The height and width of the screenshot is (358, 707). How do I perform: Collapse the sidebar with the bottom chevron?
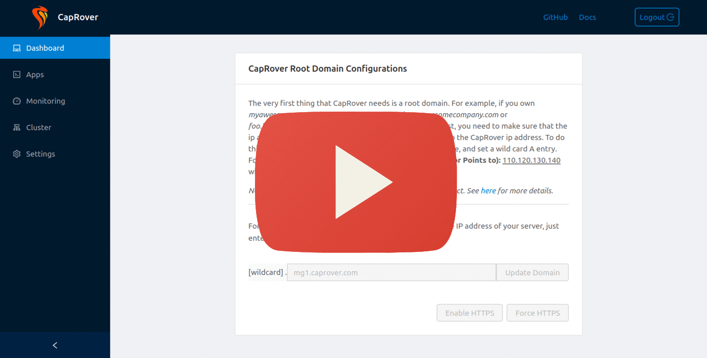[55, 345]
